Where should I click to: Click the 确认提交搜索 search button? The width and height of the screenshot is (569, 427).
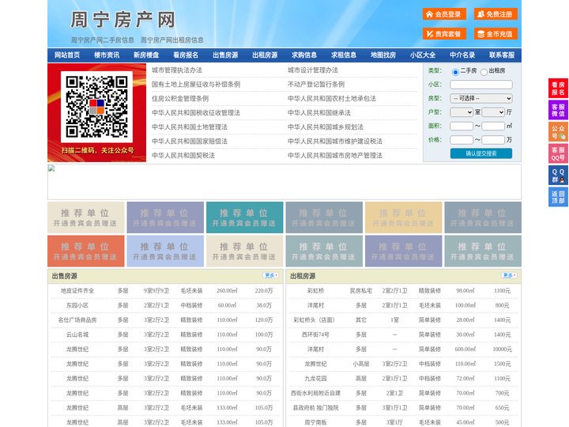point(481,153)
